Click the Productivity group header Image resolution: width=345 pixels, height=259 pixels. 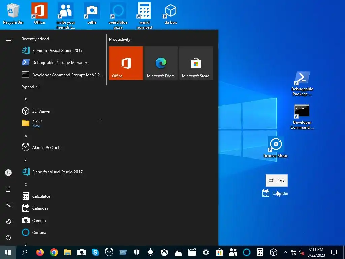pos(120,39)
